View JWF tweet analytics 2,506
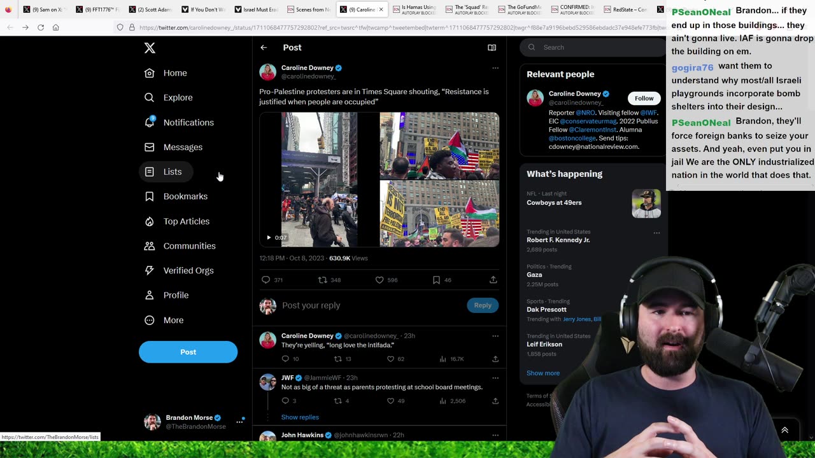This screenshot has height=458, width=815. 453,401
